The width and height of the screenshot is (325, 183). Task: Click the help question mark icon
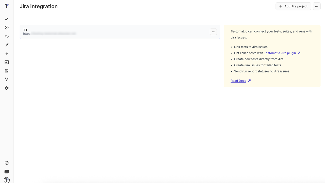7,163
